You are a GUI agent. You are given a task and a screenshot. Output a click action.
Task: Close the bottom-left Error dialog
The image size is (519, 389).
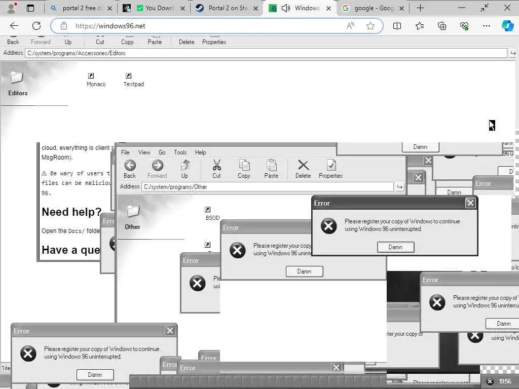coord(170,330)
